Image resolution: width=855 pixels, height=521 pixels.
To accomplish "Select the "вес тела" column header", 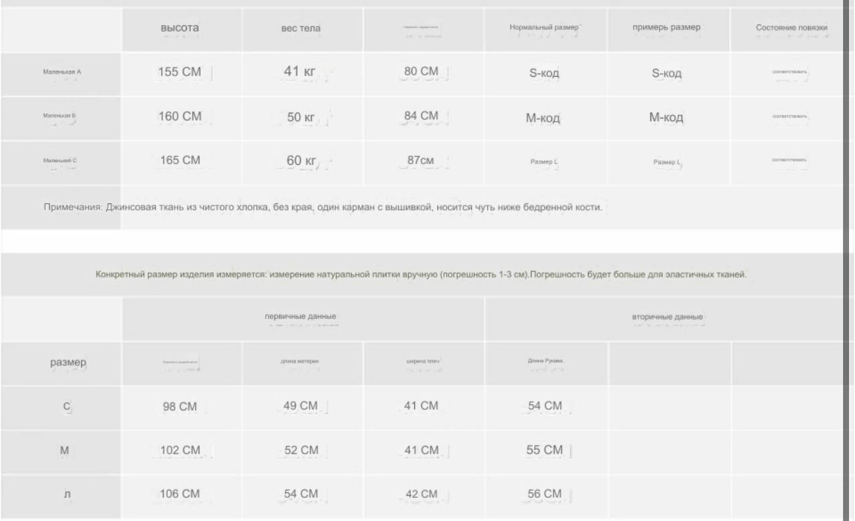I will 303,29.
